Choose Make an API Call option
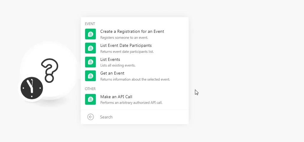This screenshot has height=142, width=304. [135, 99]
